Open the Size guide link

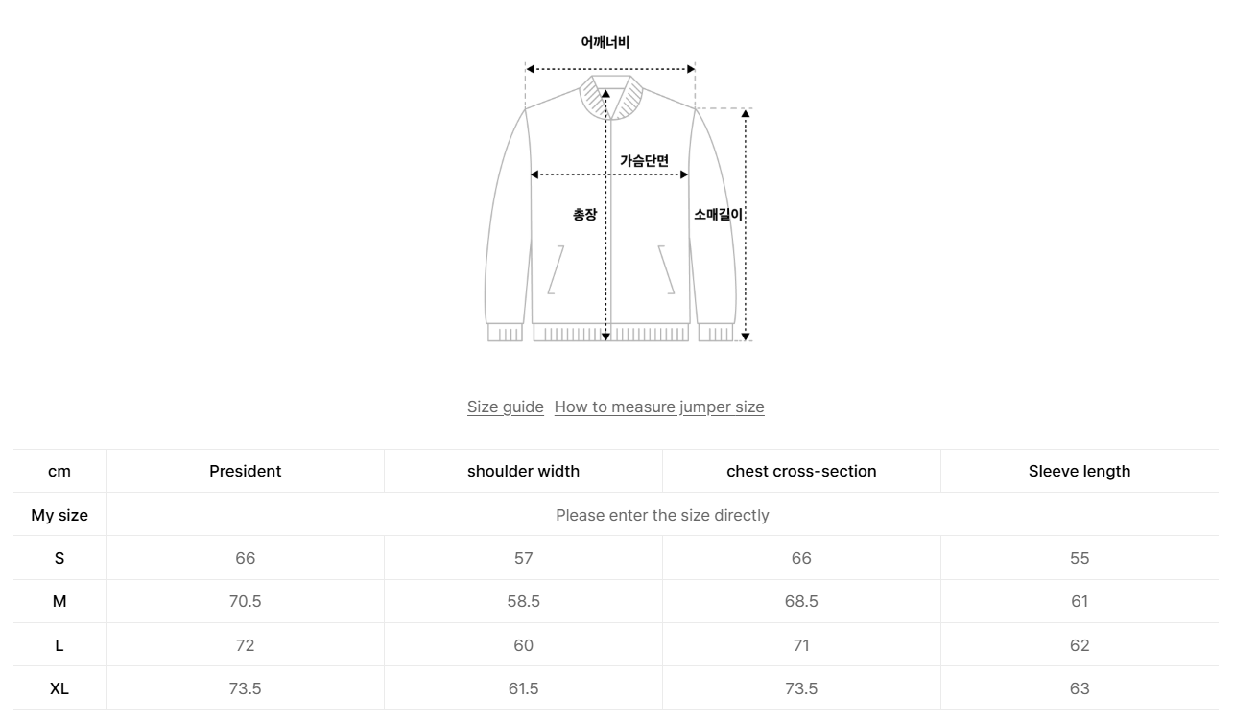click(505, 407)
